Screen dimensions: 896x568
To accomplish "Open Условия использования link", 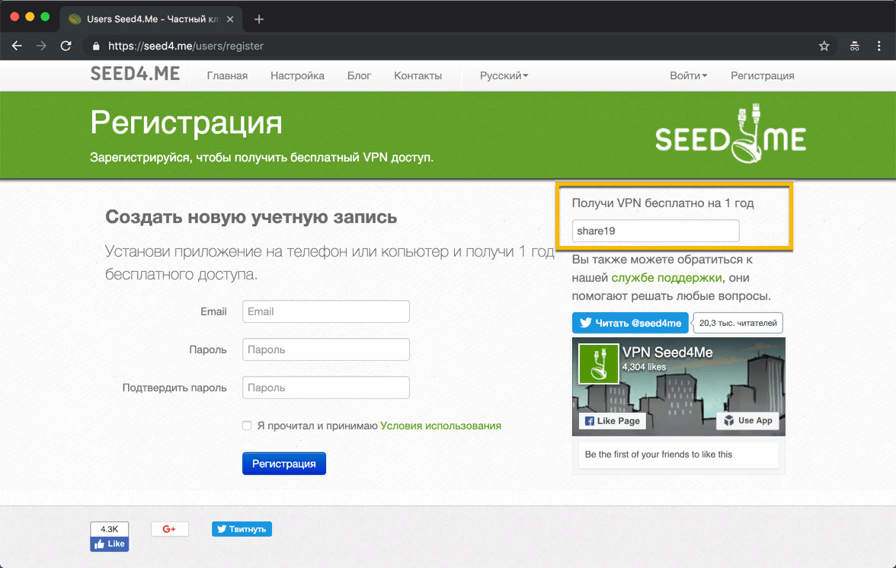I will click(x=440, y=426).
